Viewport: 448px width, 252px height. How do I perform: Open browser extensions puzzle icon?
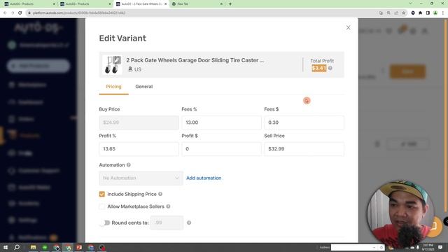pyautogui.click(x=420, y=13)
